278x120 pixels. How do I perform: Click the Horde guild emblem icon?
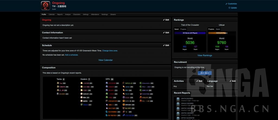click(45, 6)
